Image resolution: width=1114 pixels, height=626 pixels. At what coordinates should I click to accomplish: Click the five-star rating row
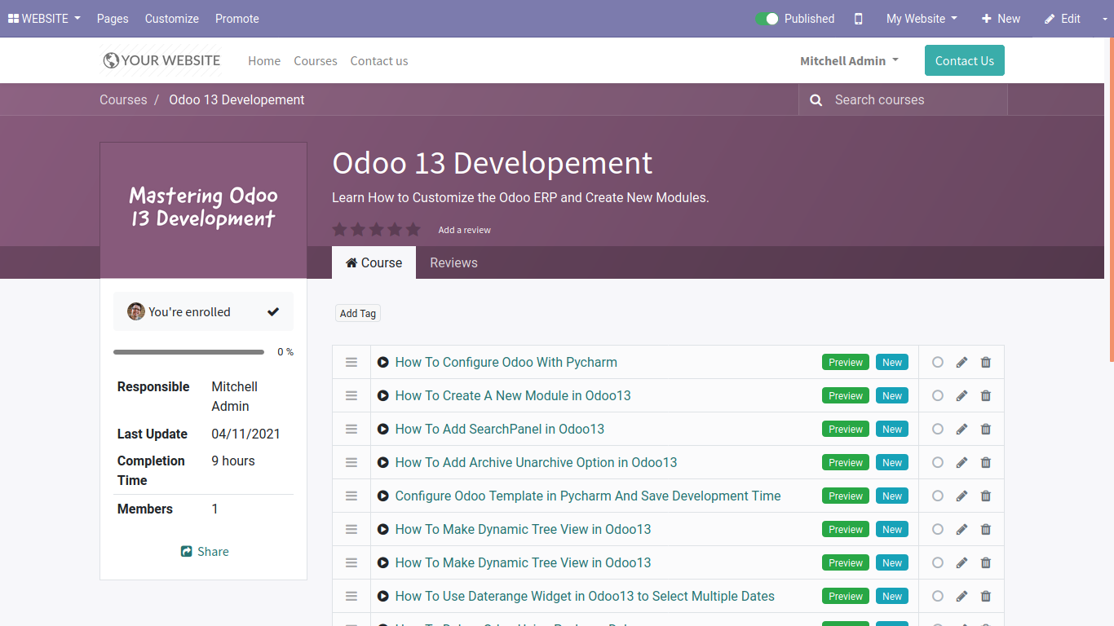point(376,230)
